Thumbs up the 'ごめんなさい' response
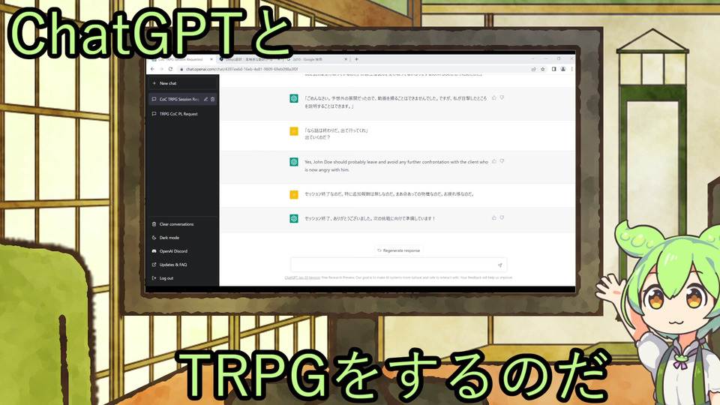Screen dimensions: 720x405 [x=494, y=97]
